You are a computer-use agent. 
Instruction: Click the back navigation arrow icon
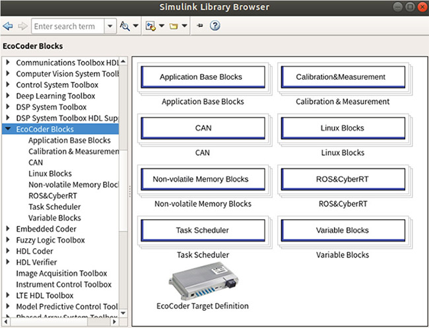coord(8,26)
